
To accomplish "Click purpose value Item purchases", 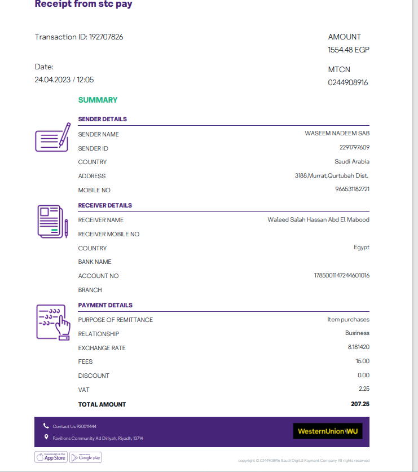I will (348, 319).
